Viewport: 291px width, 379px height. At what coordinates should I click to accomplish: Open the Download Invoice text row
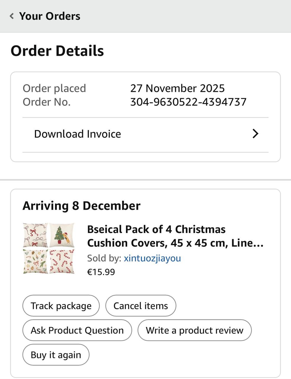(x=77, y=134)
